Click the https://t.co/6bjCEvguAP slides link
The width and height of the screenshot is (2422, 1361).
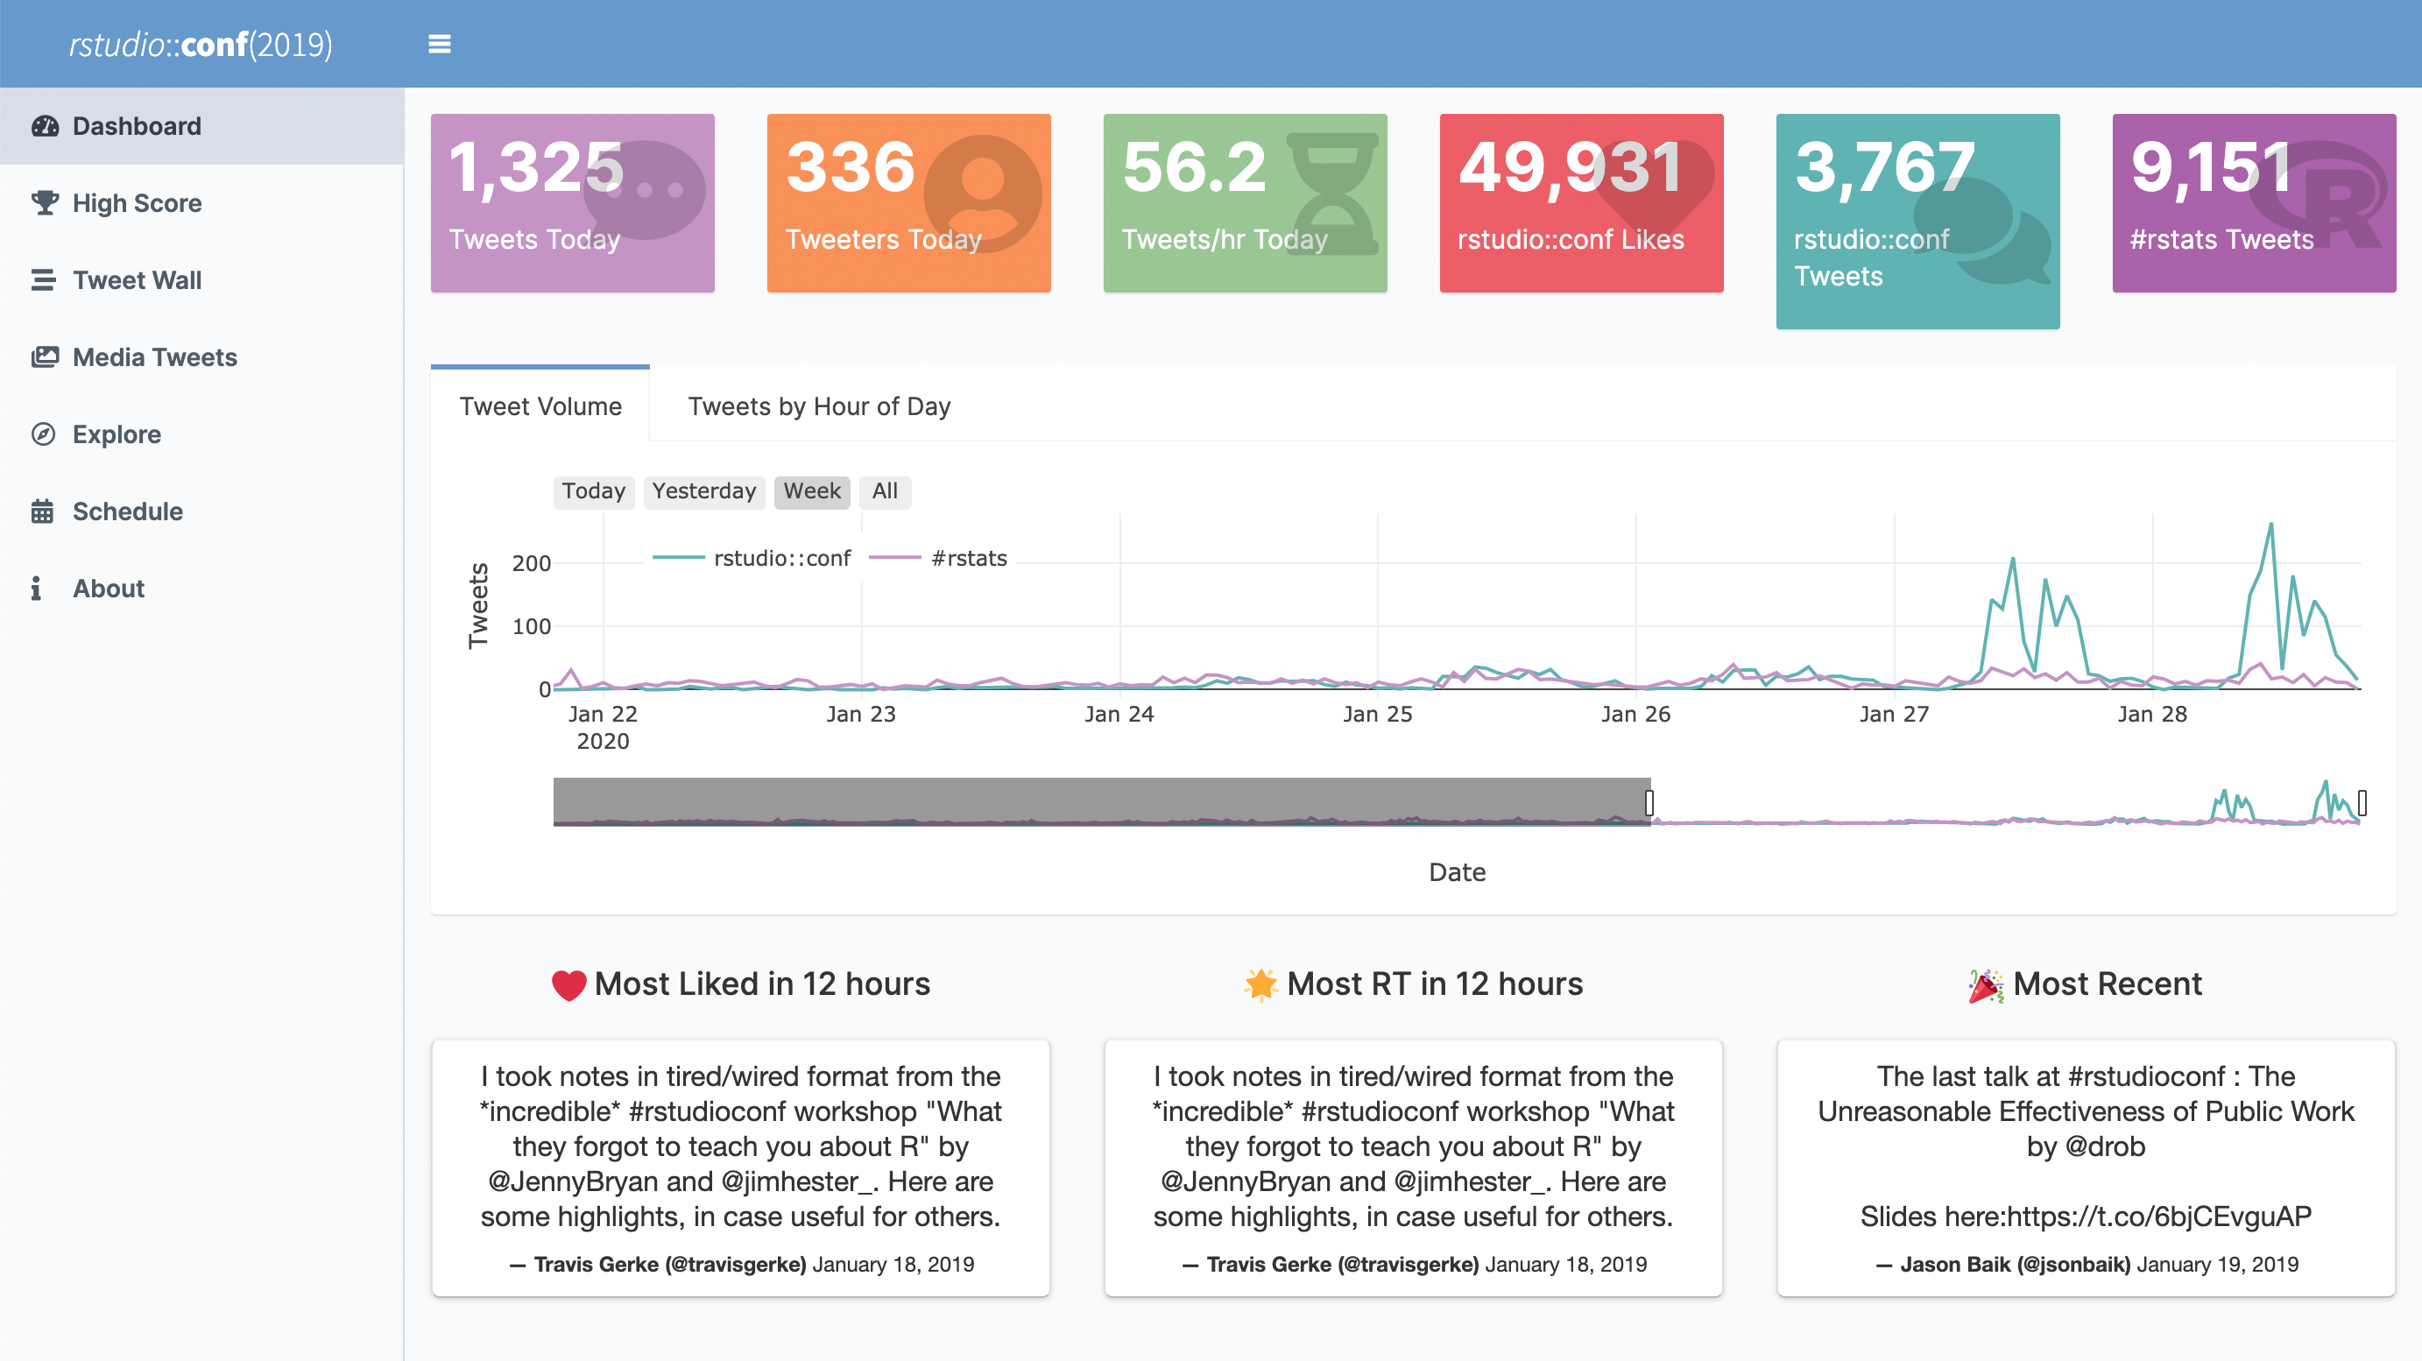[2158, 1216]
